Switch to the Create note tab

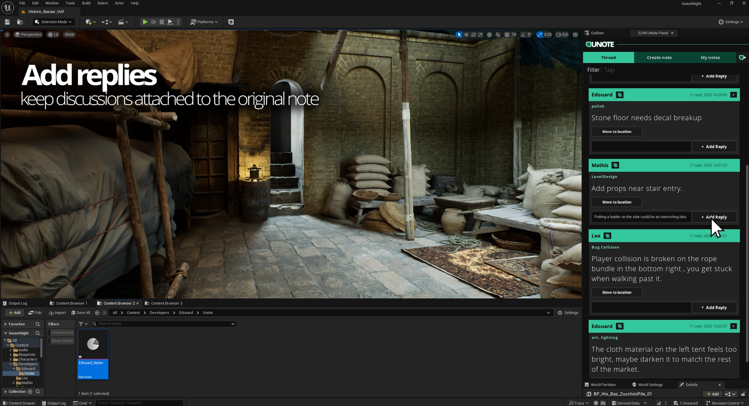[x=659, y=57]
